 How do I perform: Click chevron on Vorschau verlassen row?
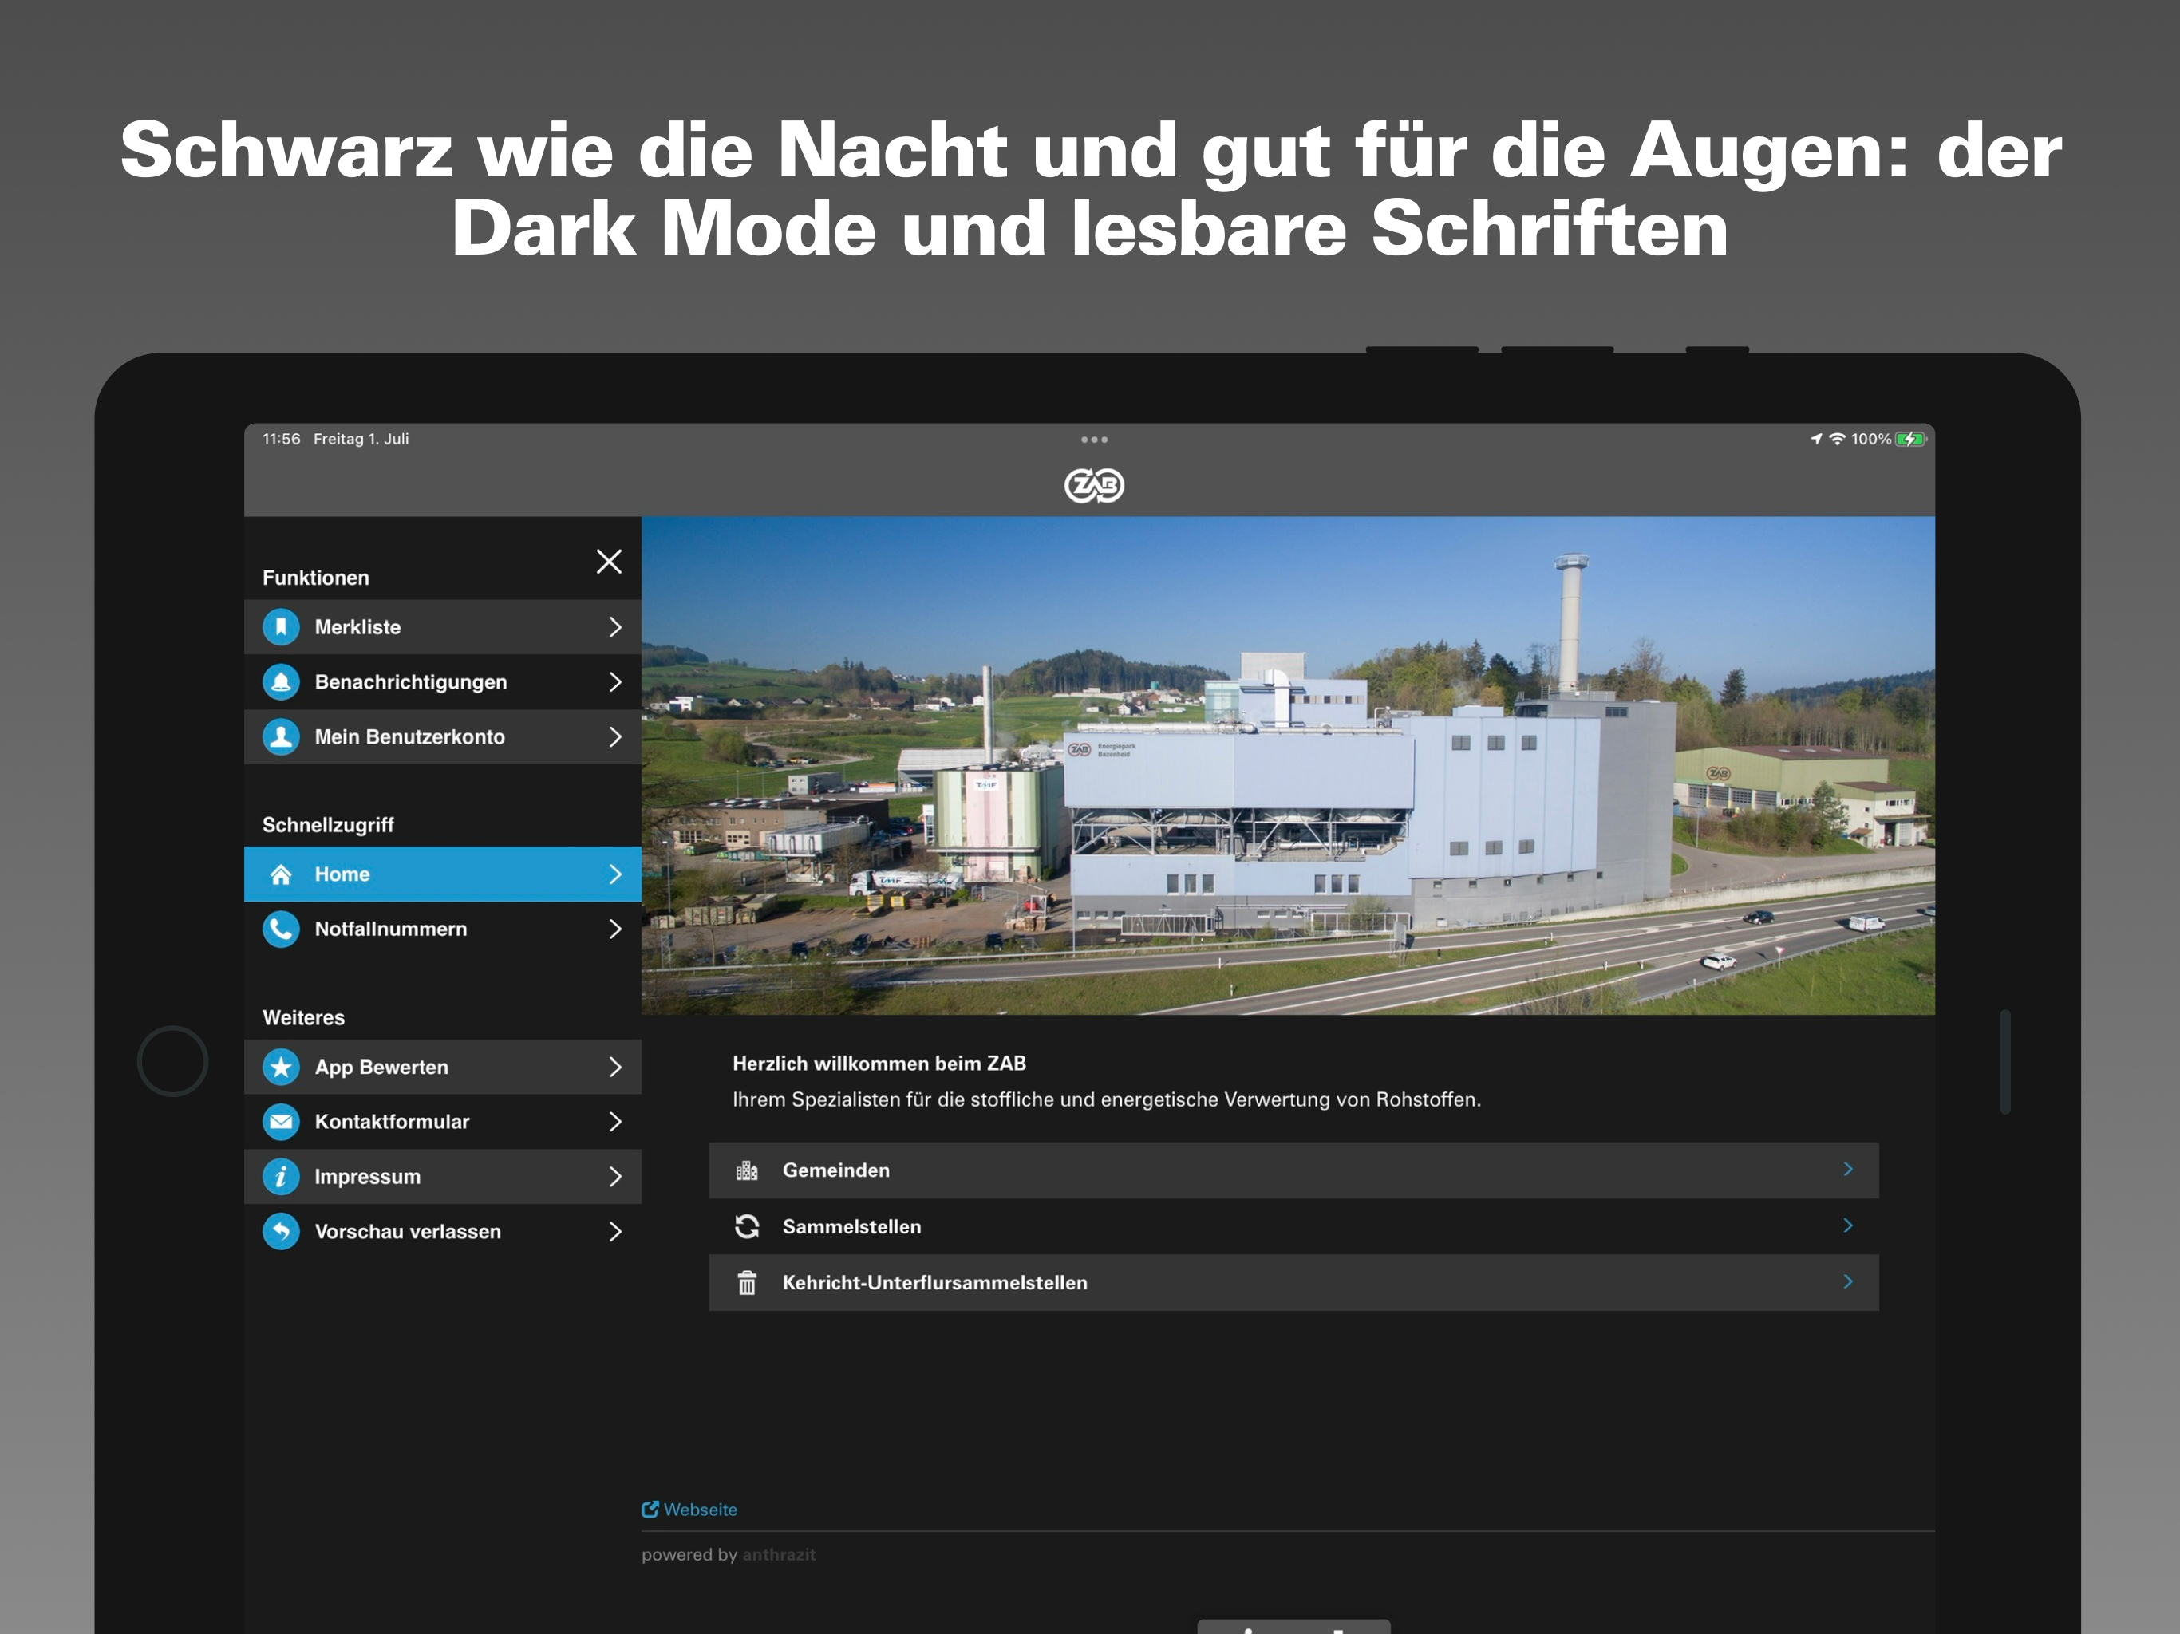615,1231
